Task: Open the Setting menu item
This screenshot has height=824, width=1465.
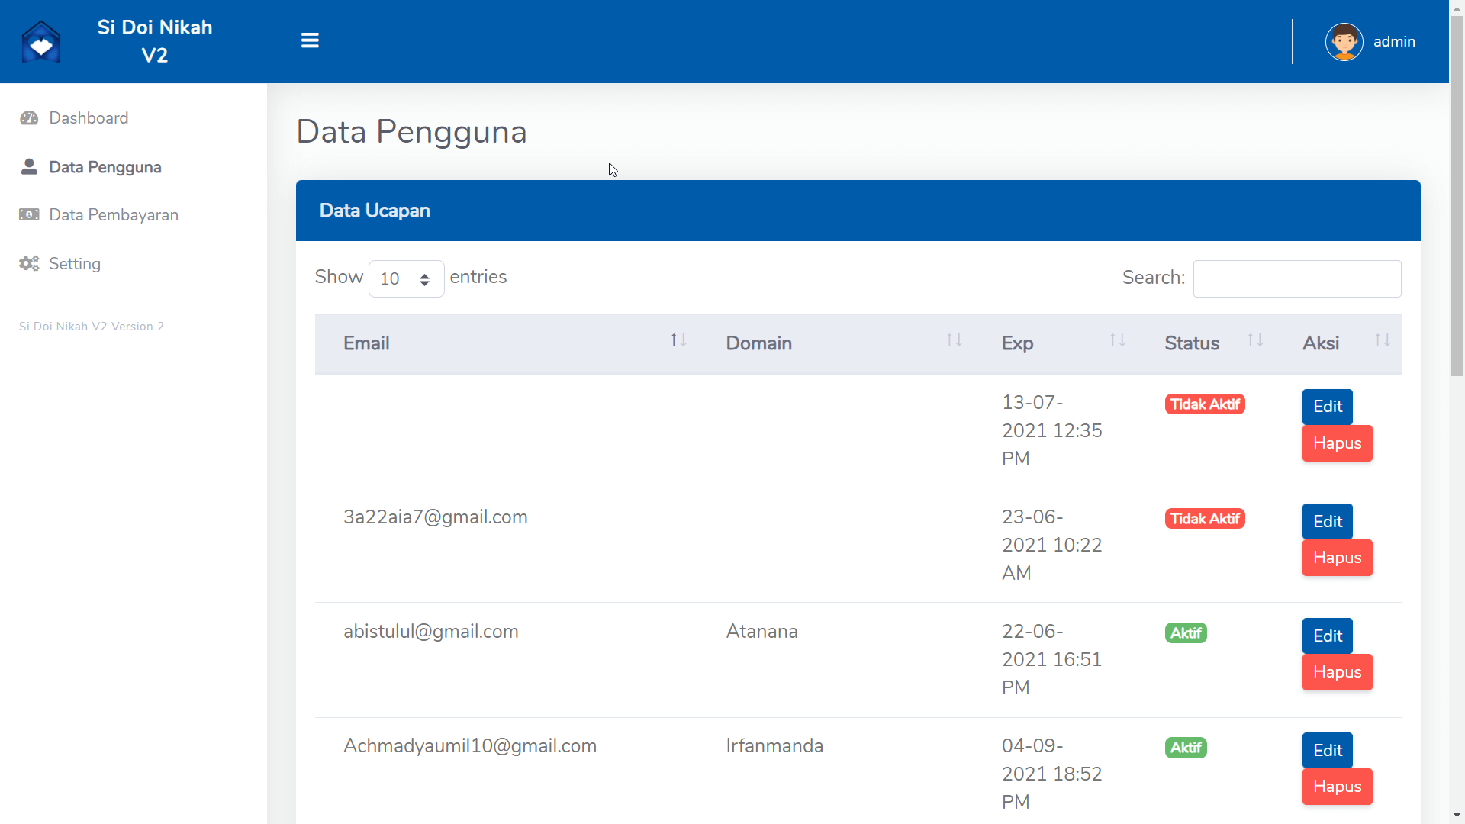Action: point(74,263)
